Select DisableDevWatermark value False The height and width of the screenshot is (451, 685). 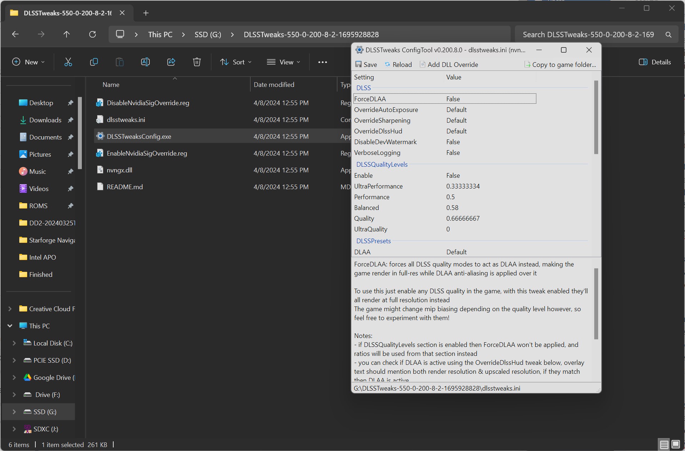[453, 142]
